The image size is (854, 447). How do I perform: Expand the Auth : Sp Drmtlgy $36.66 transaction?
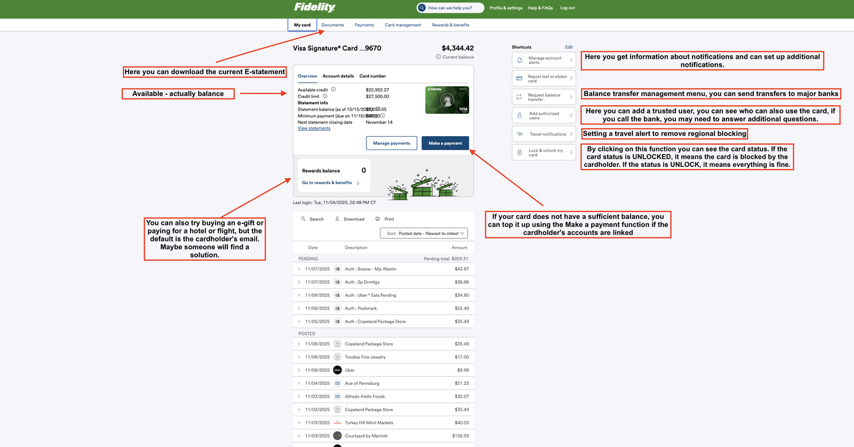(299, 282)
